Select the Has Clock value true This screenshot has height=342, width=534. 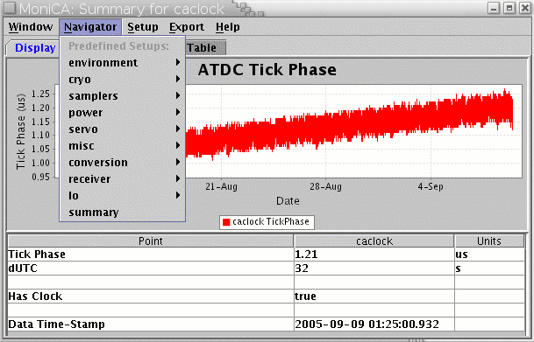pos(305,297)
